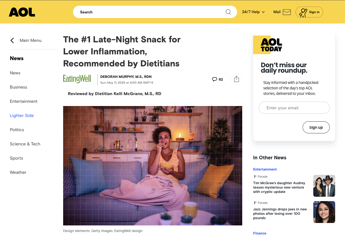Click the AOL logo in header
The image size is (345, 235).
pos(22,12)
